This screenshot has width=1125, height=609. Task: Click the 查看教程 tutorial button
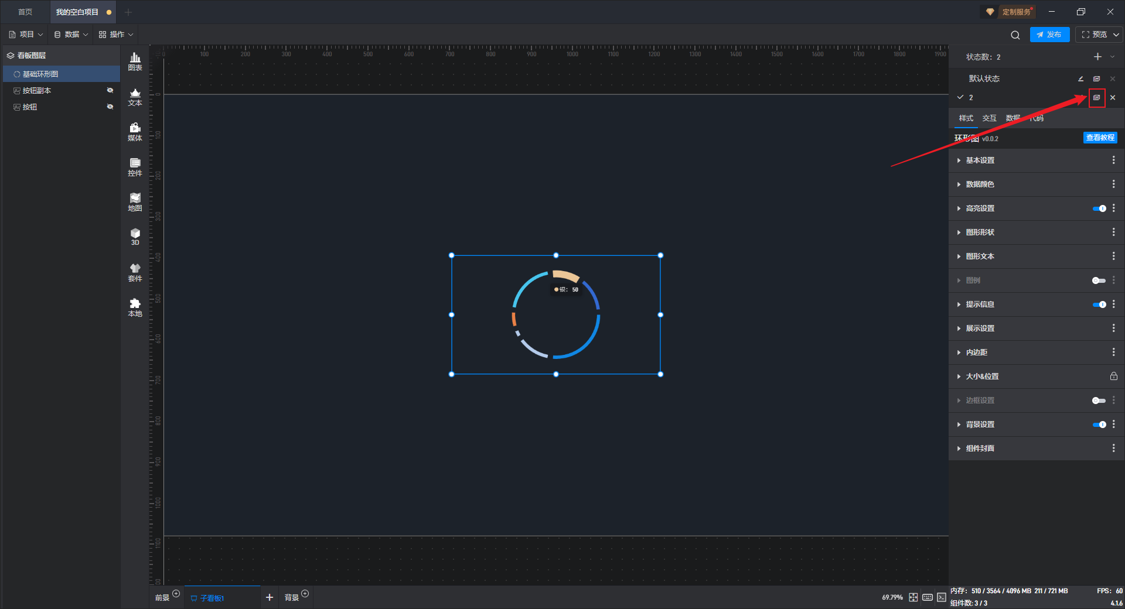1100,138
